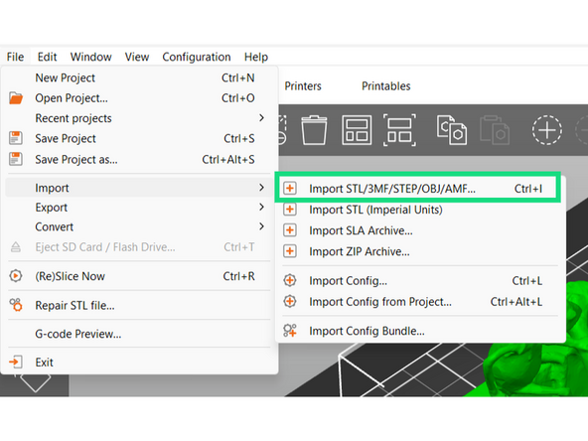
Task: Expand the Import submenu arrow
Action: pyautogui.click(x=261, y=187)
